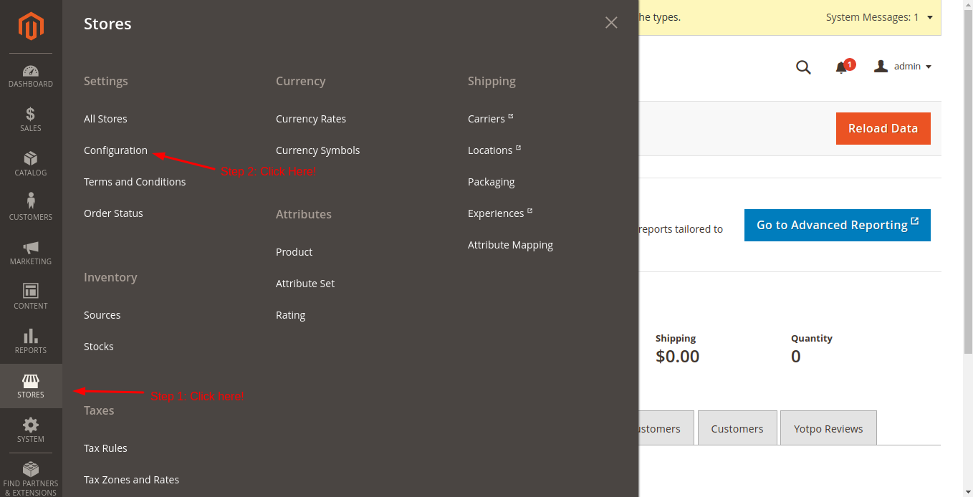This screenshot has width=973, height=497.
Task: Open Terms and Conditions
Action: click(x=135, y=182)
